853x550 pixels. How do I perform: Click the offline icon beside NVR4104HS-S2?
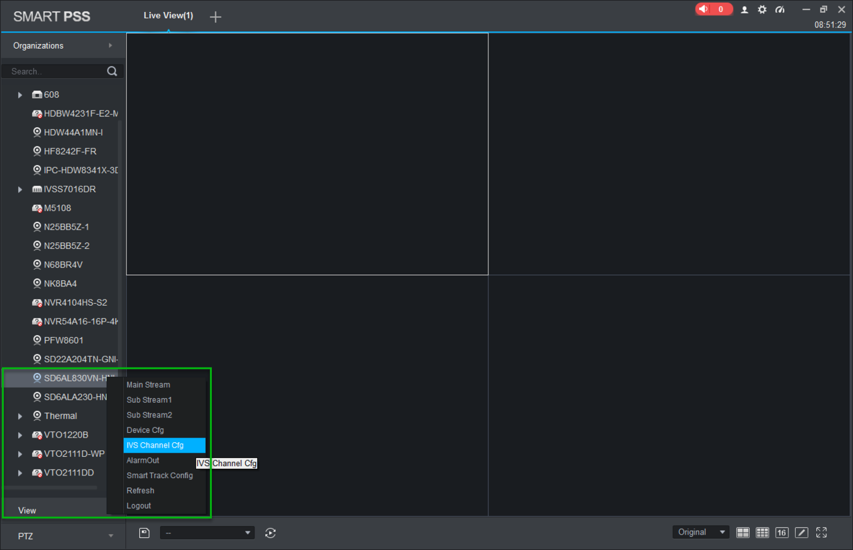37,302
